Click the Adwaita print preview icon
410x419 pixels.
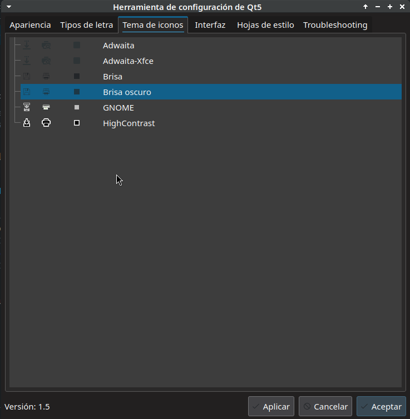coord(46,46)
